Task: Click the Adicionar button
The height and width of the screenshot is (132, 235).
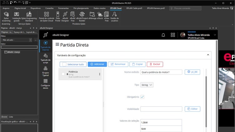Action: [x=97, y=64]
